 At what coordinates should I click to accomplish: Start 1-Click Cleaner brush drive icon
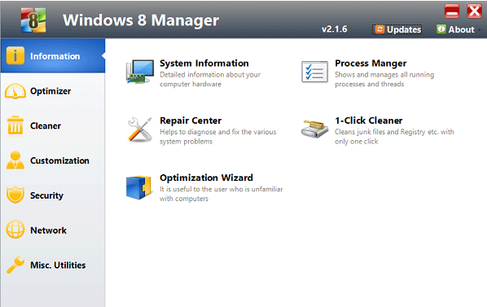click(314, 129)
